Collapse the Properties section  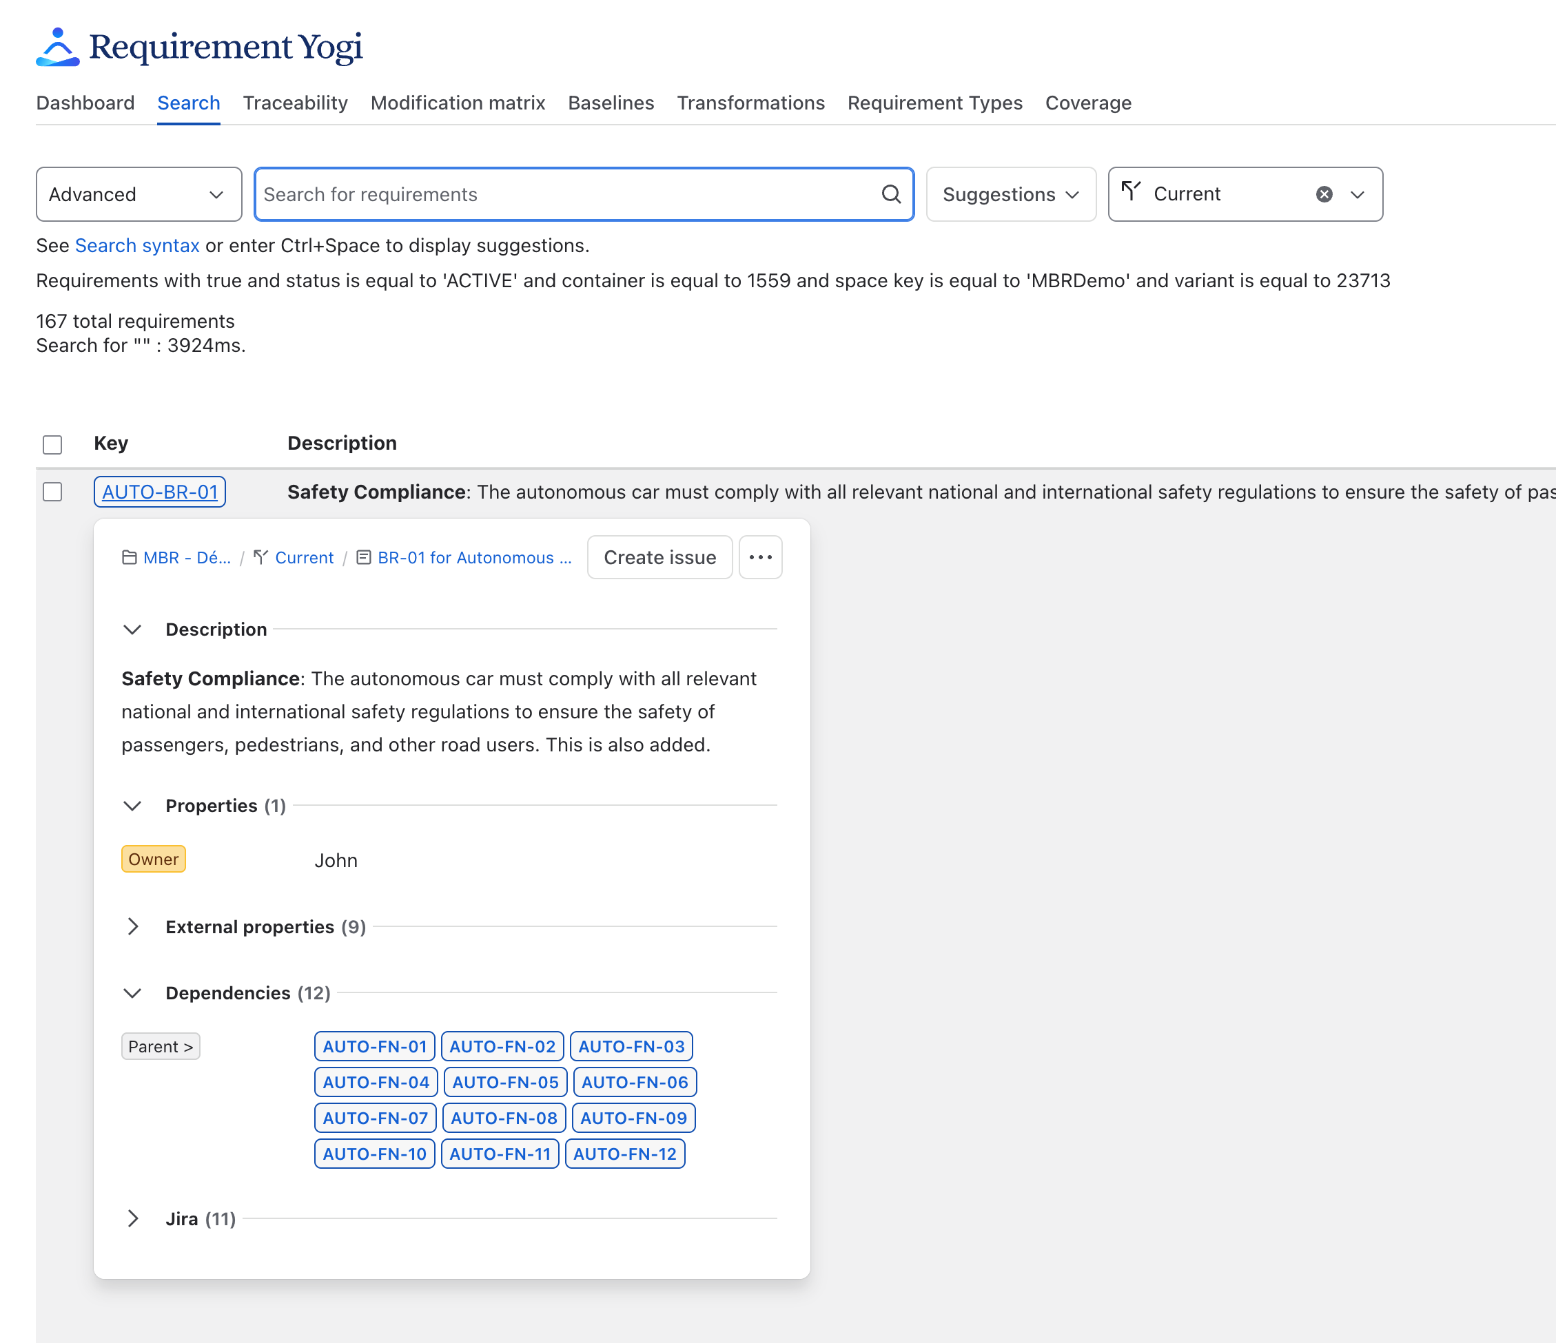pos(132,806)
